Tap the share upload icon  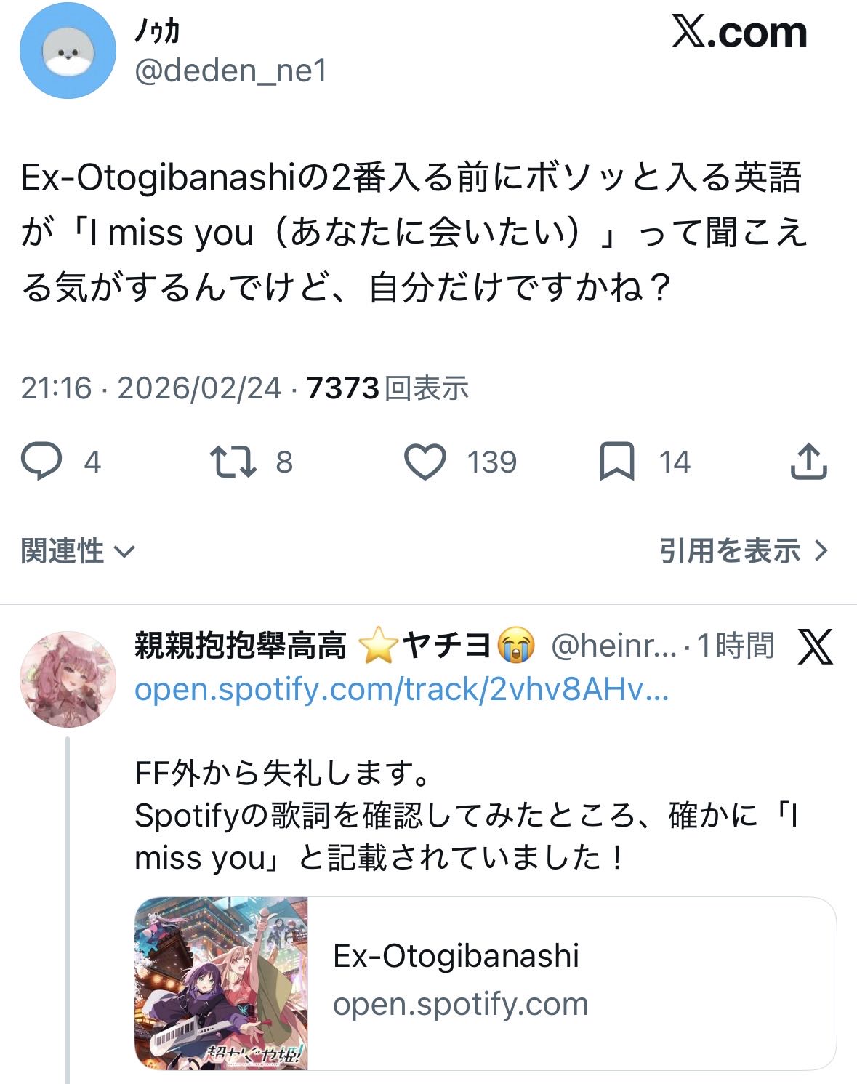click(x=808, y=461)
